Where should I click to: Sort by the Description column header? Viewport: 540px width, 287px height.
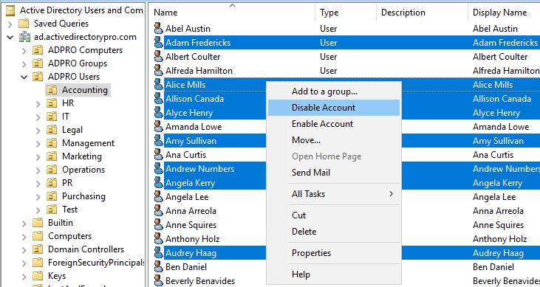point(423,13)
